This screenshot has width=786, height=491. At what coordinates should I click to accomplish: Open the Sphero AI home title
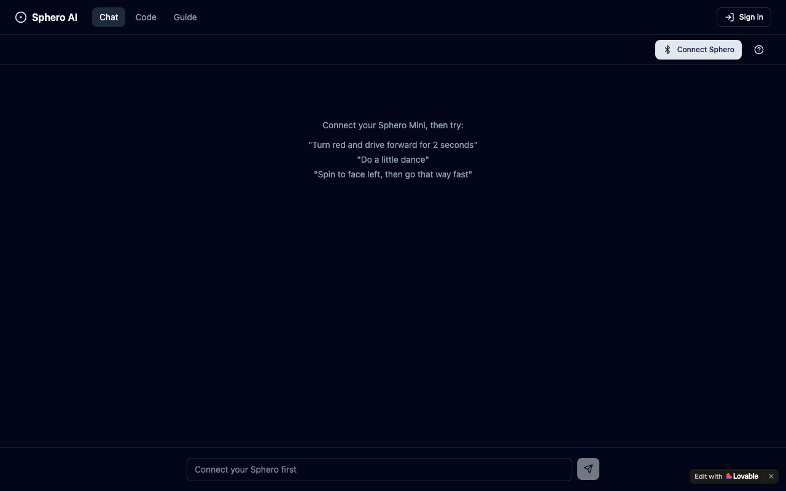point(55,17)
